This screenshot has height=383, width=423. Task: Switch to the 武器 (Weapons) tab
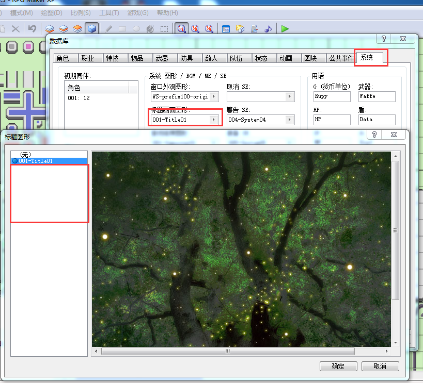162,58
